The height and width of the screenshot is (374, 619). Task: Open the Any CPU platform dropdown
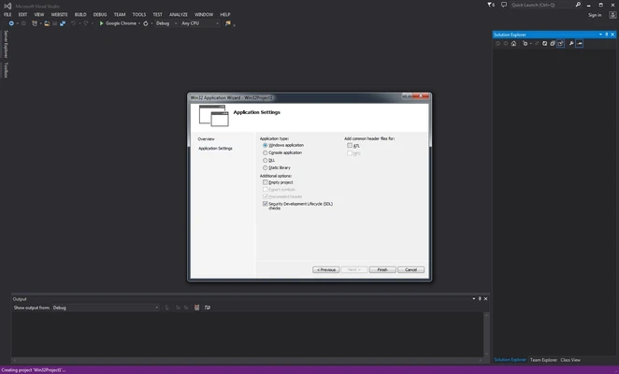pyautogui.click(x=200, y=23)
